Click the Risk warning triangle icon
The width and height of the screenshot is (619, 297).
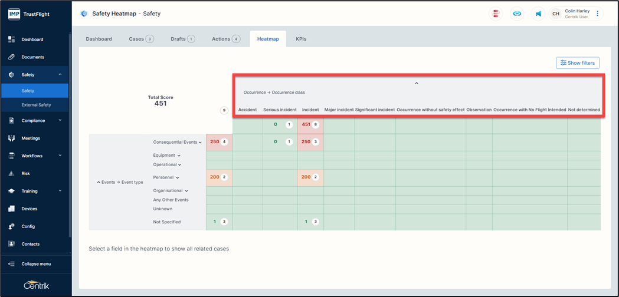[x=11, y=174]
